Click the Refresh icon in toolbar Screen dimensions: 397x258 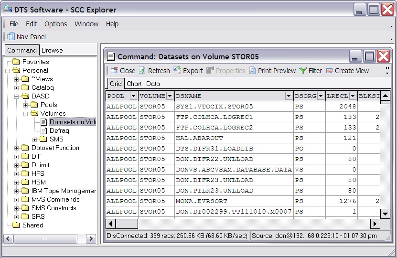(x=142, y=70)
